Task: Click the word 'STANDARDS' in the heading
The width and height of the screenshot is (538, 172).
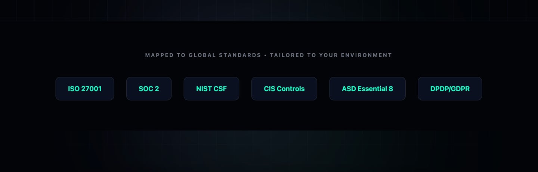Action: coord(239,55)
